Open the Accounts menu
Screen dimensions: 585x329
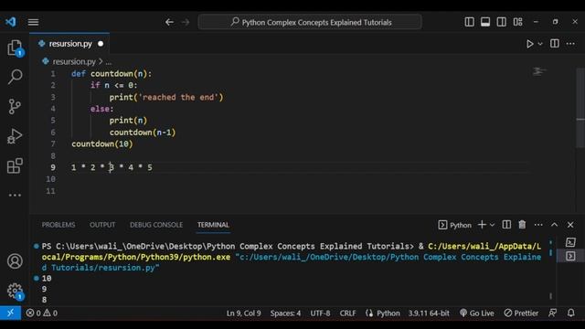pos(15,261)
